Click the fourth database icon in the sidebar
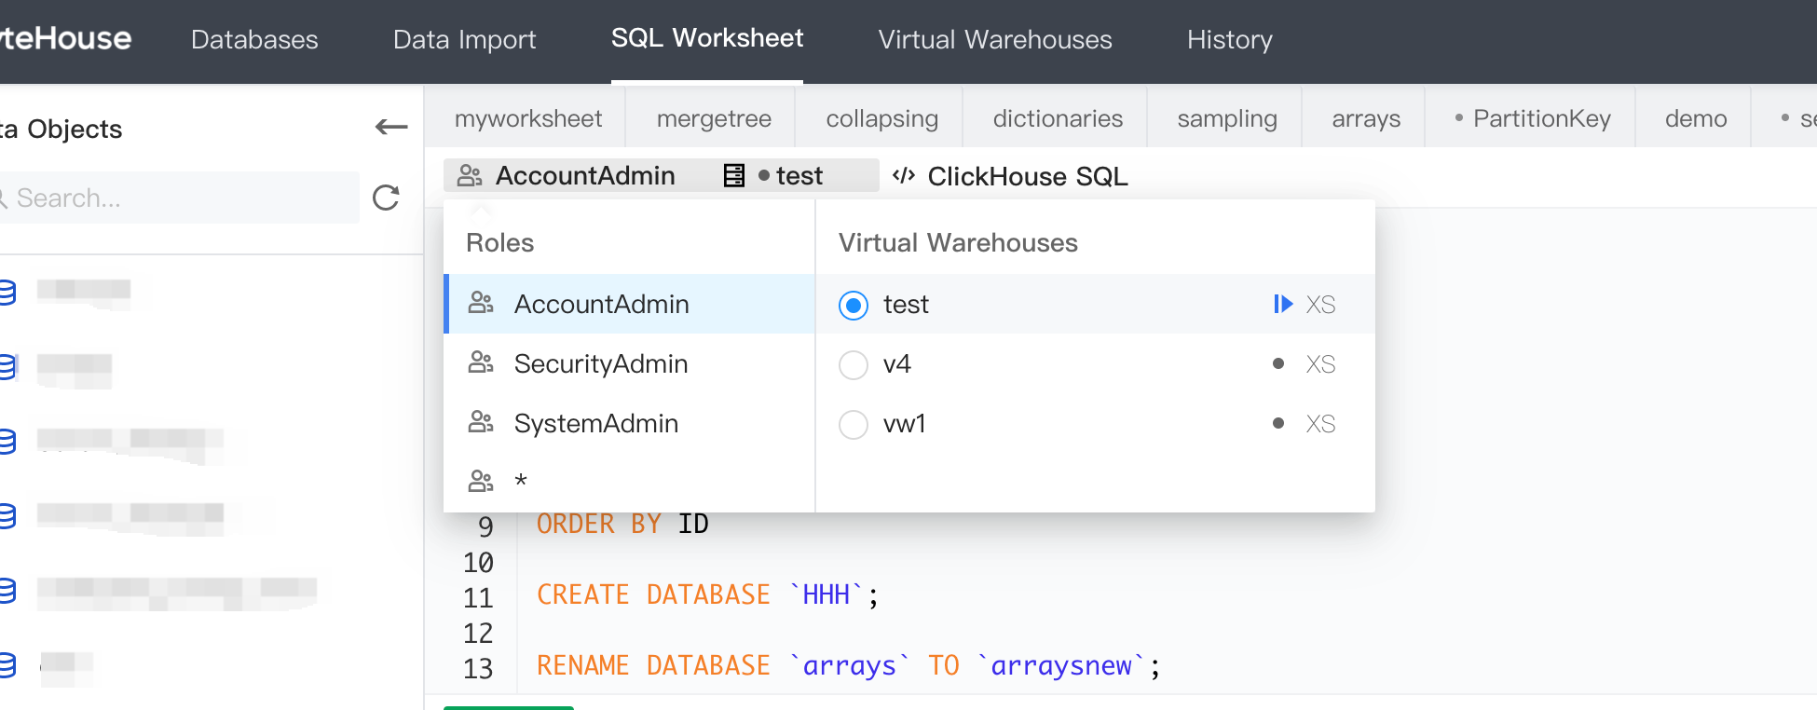 click(x=7, y=516)
